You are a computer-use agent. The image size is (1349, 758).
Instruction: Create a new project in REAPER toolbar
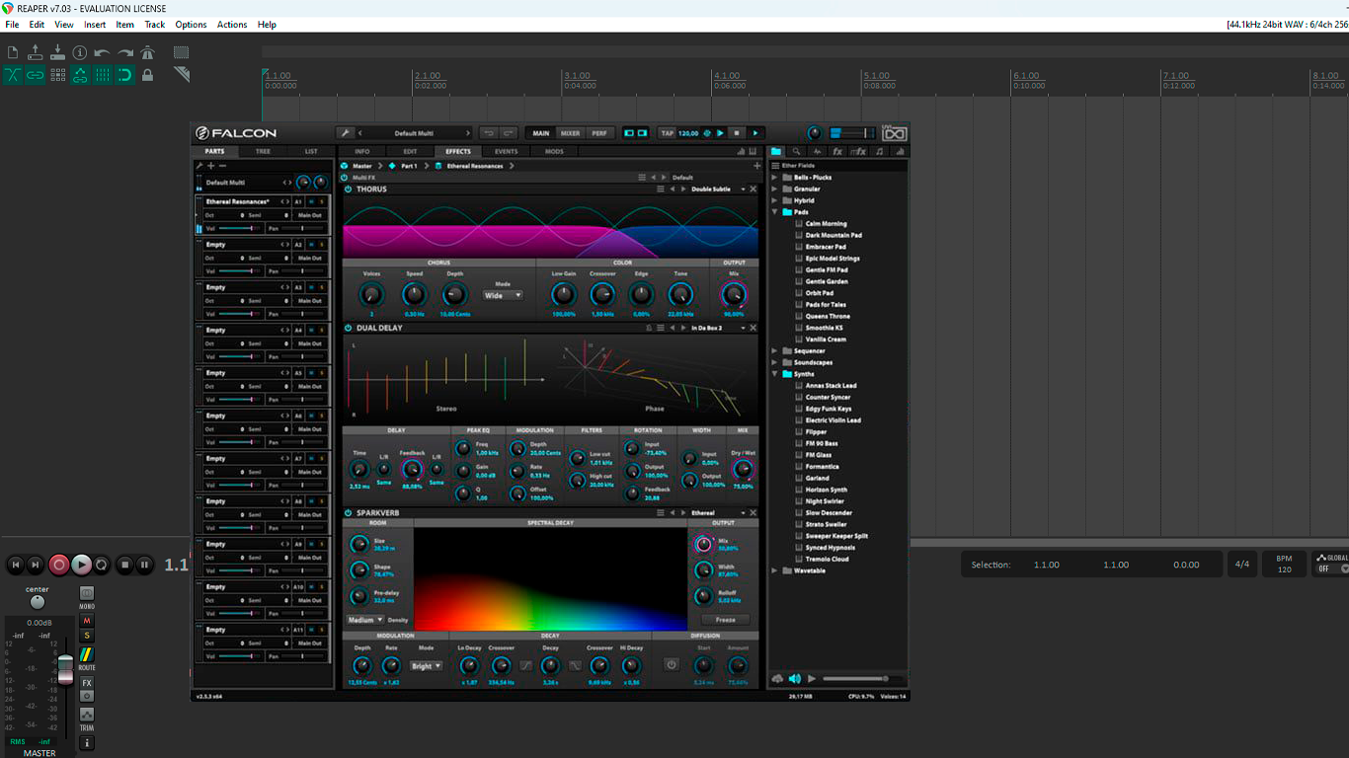[x=13, y=52]
